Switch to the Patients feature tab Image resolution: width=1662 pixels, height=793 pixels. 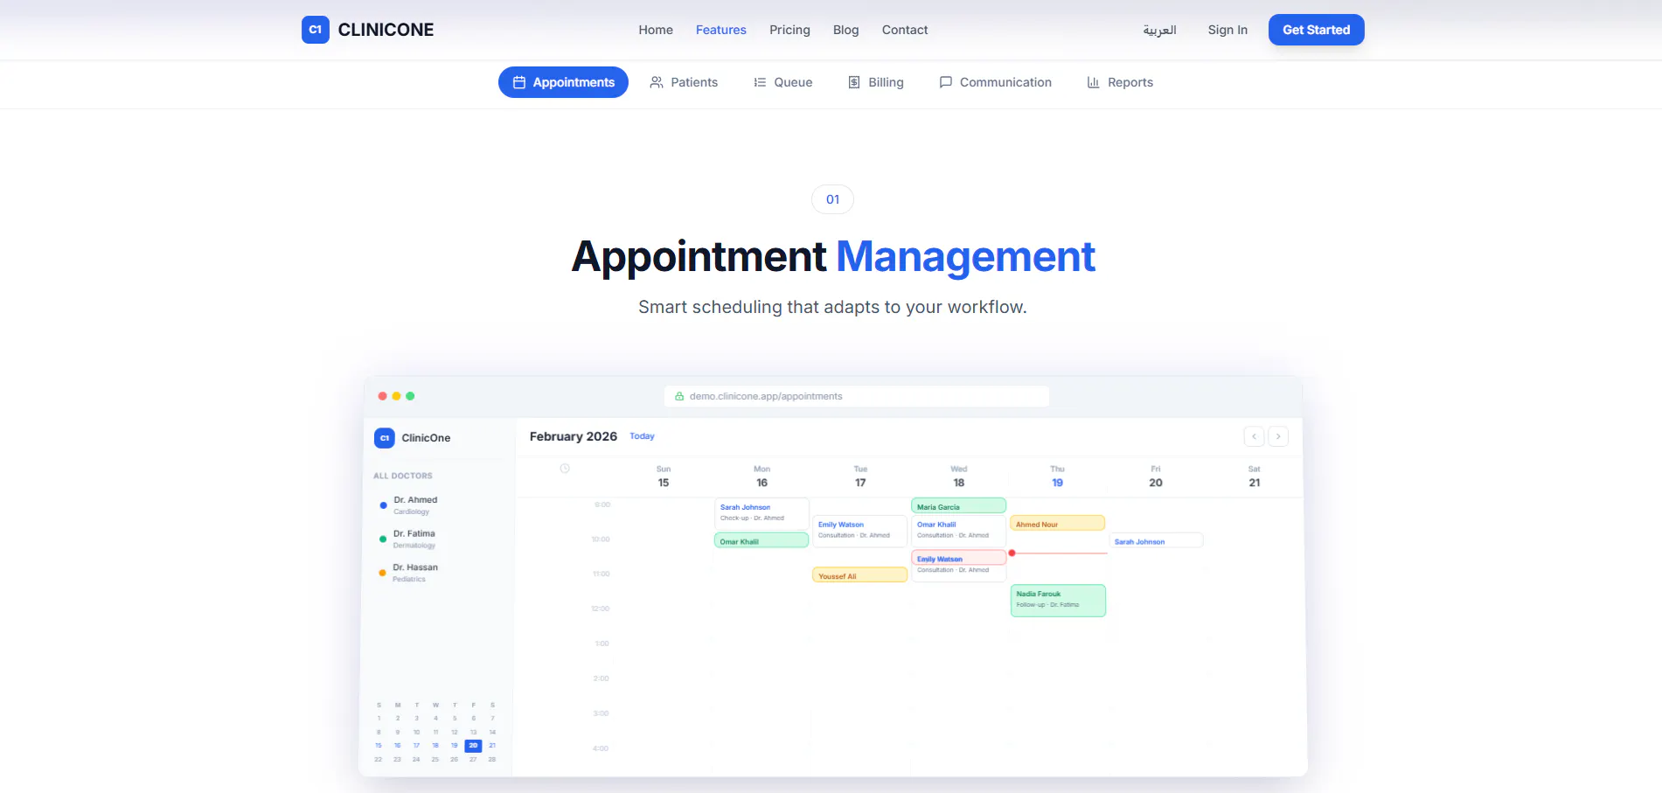point(684,82)
